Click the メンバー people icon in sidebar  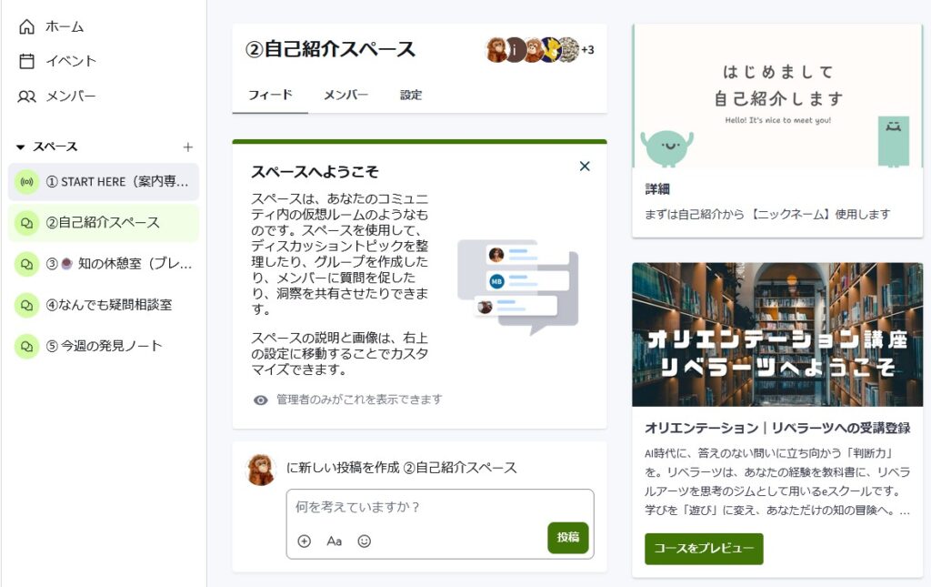click(x=27, y=96)
